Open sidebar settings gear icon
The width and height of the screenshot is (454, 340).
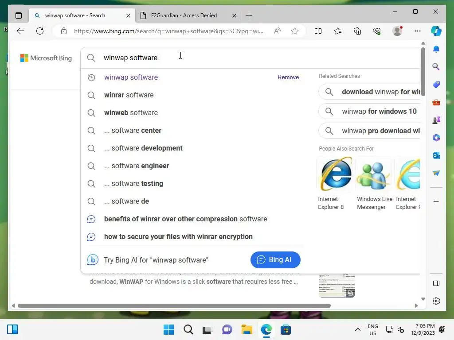(x=436, y=301)
